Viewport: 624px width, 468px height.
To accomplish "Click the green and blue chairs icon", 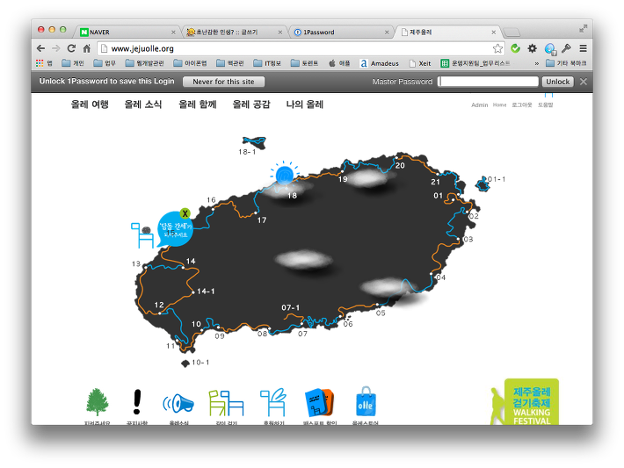I will tap(226, 403).
